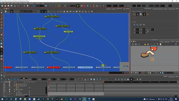179x101 pixels.
Task: Click the Frame number input field in the timeline
Action: pos(34,79)
